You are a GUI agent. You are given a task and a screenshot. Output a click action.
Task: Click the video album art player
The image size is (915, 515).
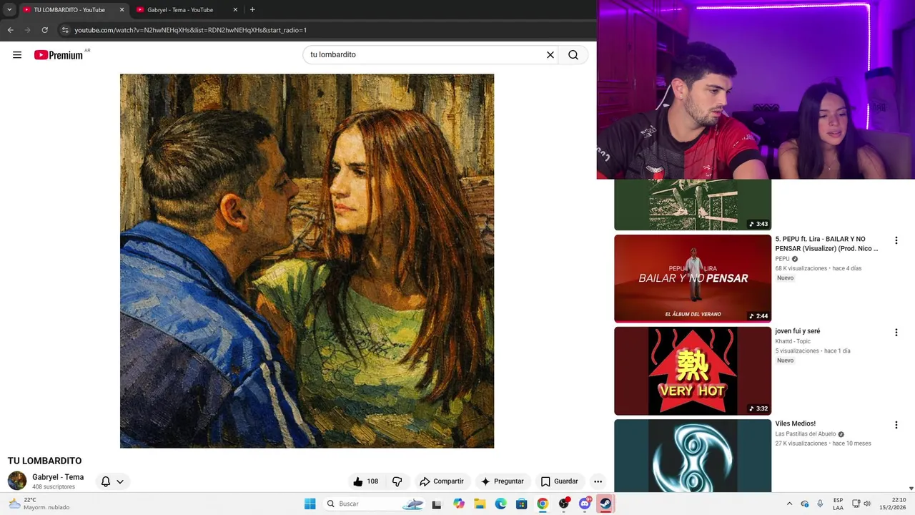point(307,261)
